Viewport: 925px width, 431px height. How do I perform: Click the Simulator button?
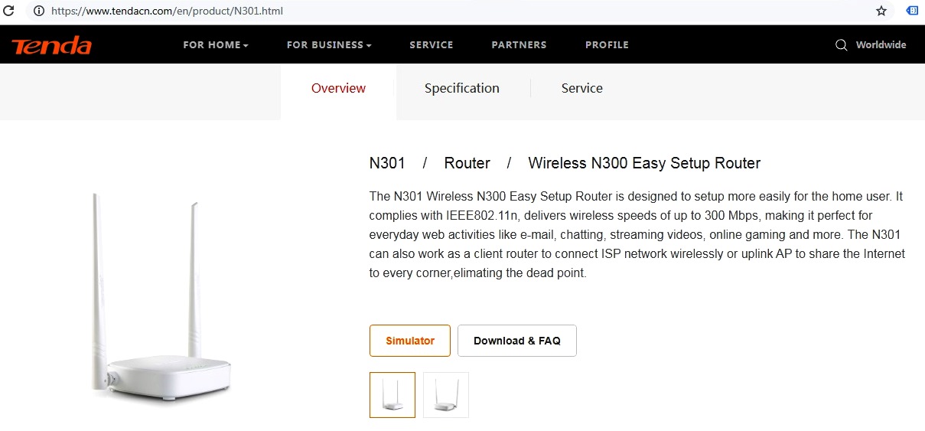409,341
